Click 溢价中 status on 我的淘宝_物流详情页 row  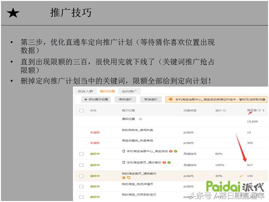[95, 187]
